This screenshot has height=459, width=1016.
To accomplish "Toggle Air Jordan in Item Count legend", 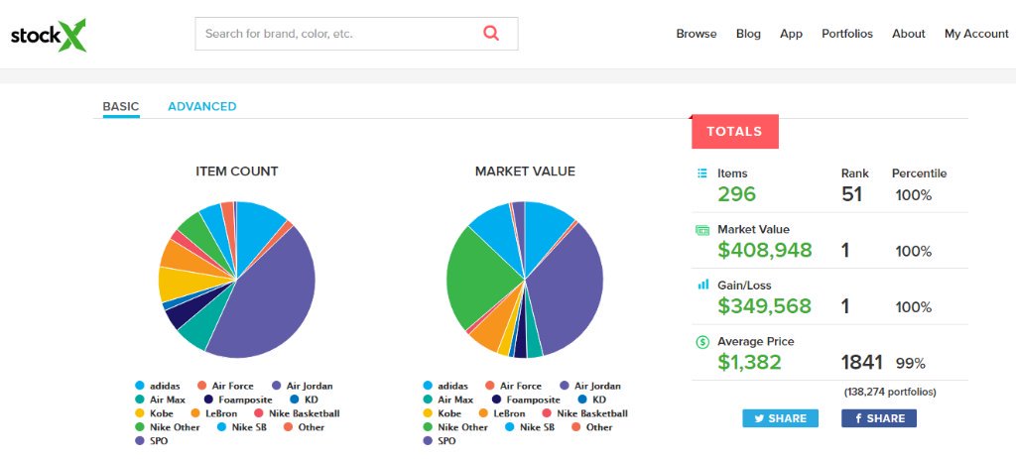I will tap(308, 386).
